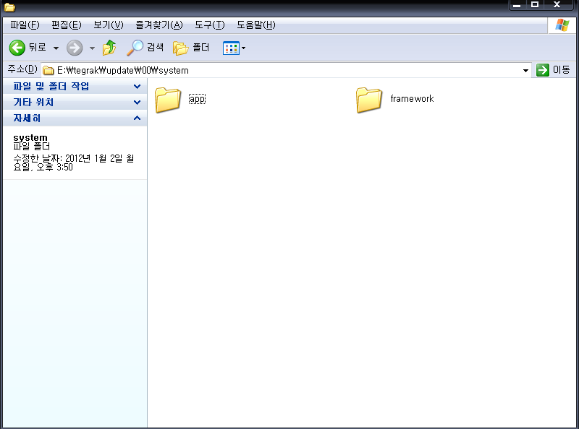Select the app folder icon
Image resolution: width=579 pixels, height=429 pixels.
[168, 100]
